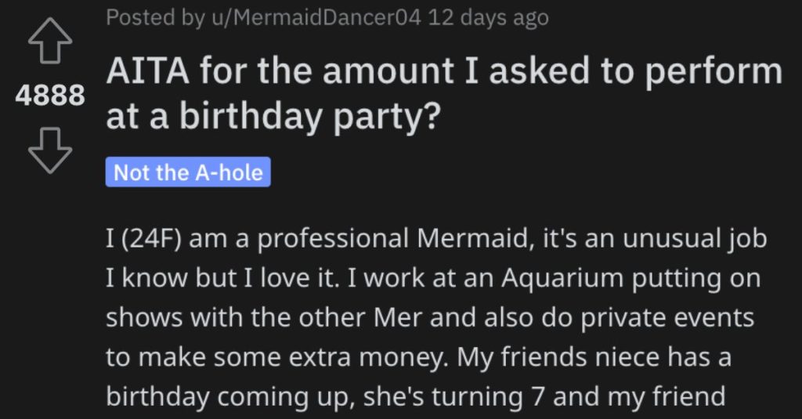Viewport: 802px width, 419px height.
Task: Click the word 'Aquarium' in the post
Action: coord(562,279)
